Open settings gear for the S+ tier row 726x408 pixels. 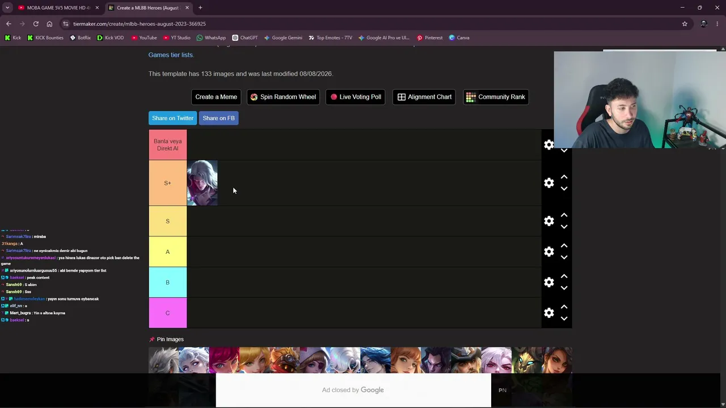548,183
